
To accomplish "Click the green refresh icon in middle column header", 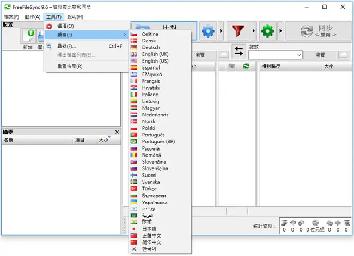I will point(246,66).
